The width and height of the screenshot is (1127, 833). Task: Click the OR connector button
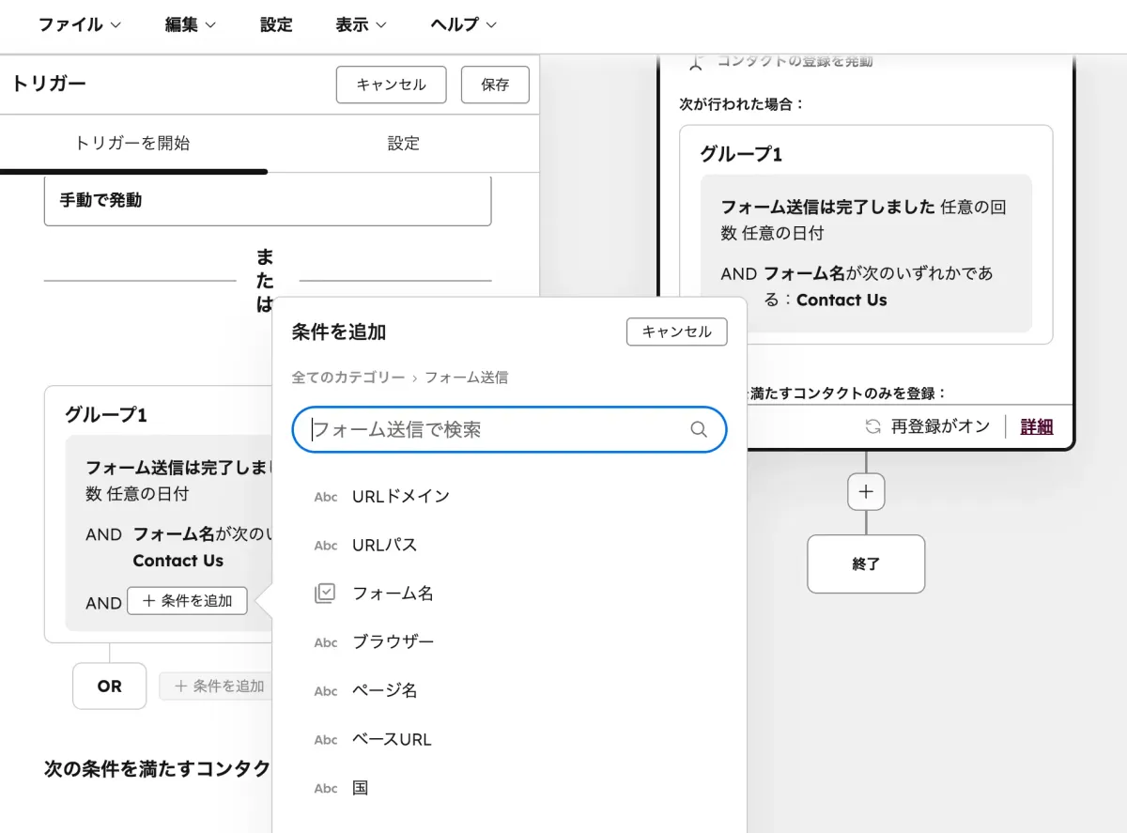109,686
